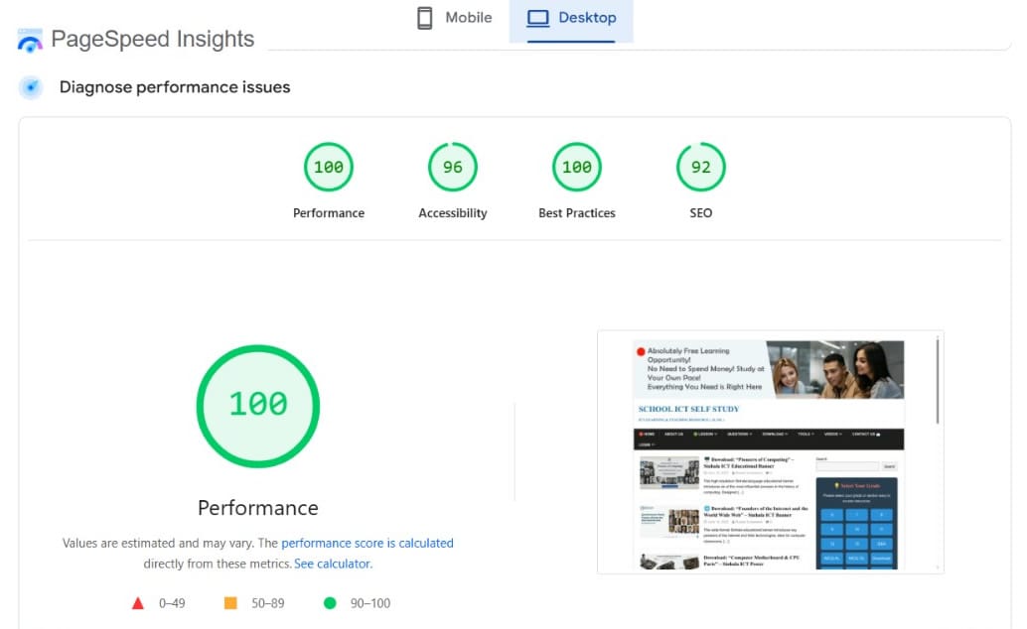The height and width of the screenshot is (629, 1027).
Task: Expand the Lesson menu in site preview
Action: pyautogui.click(x=705, y=435)
